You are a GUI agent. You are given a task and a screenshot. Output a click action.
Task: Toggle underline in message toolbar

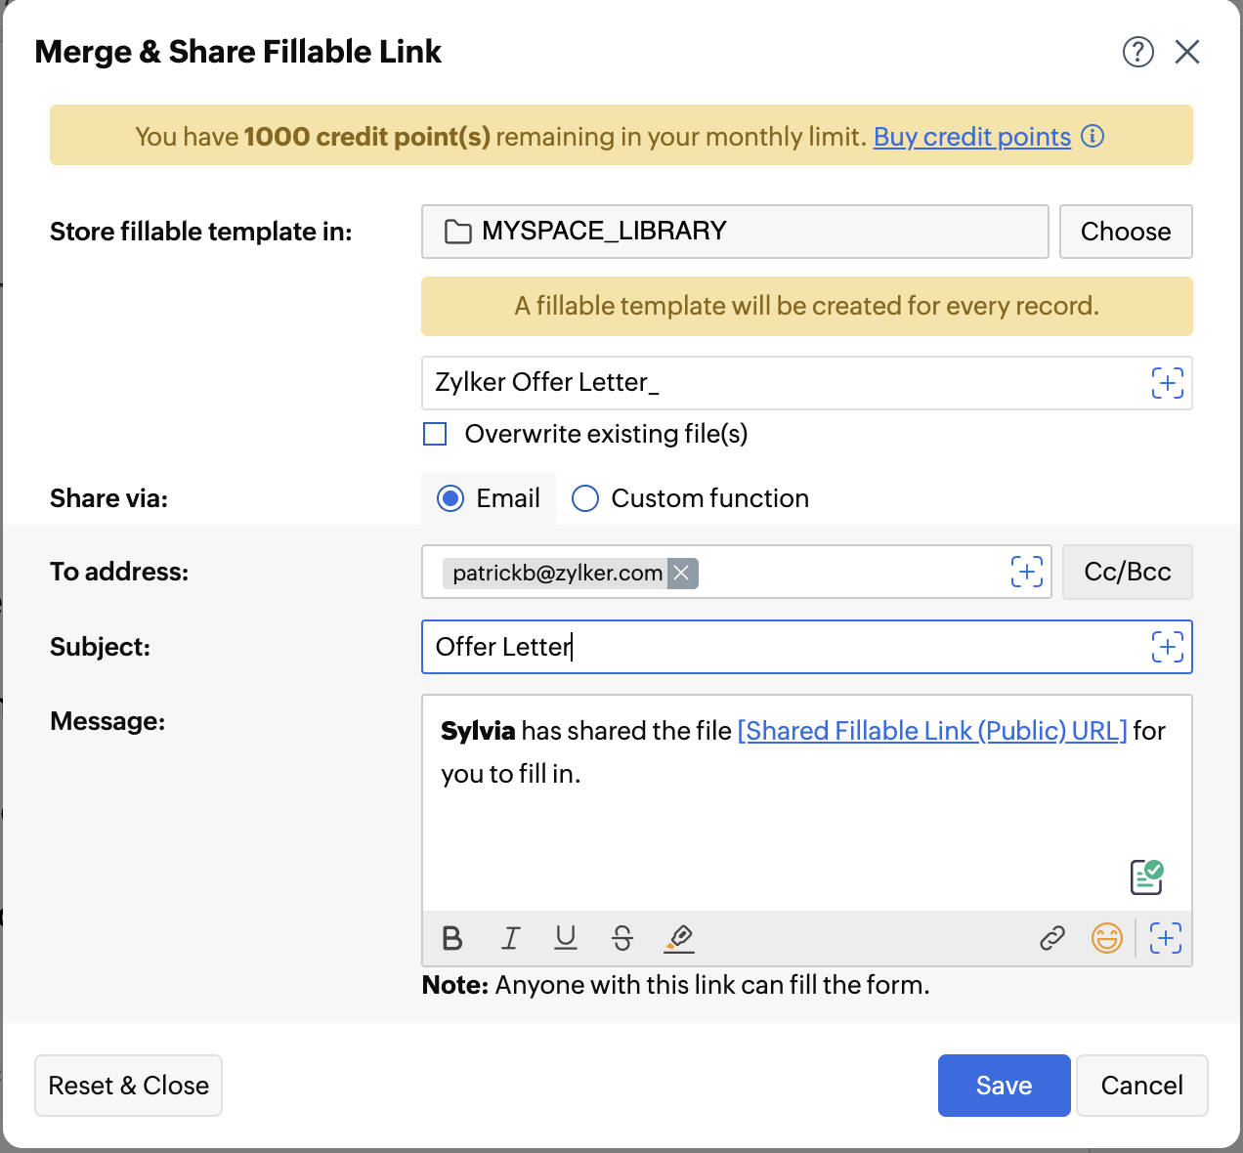click(x=566, y=938)
